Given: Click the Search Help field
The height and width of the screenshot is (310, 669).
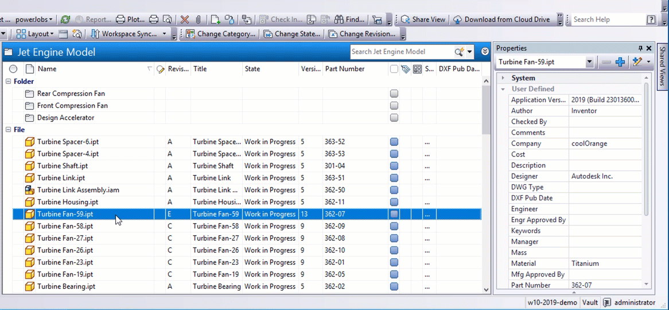Looking at the screenshot, I should [608, 19].
